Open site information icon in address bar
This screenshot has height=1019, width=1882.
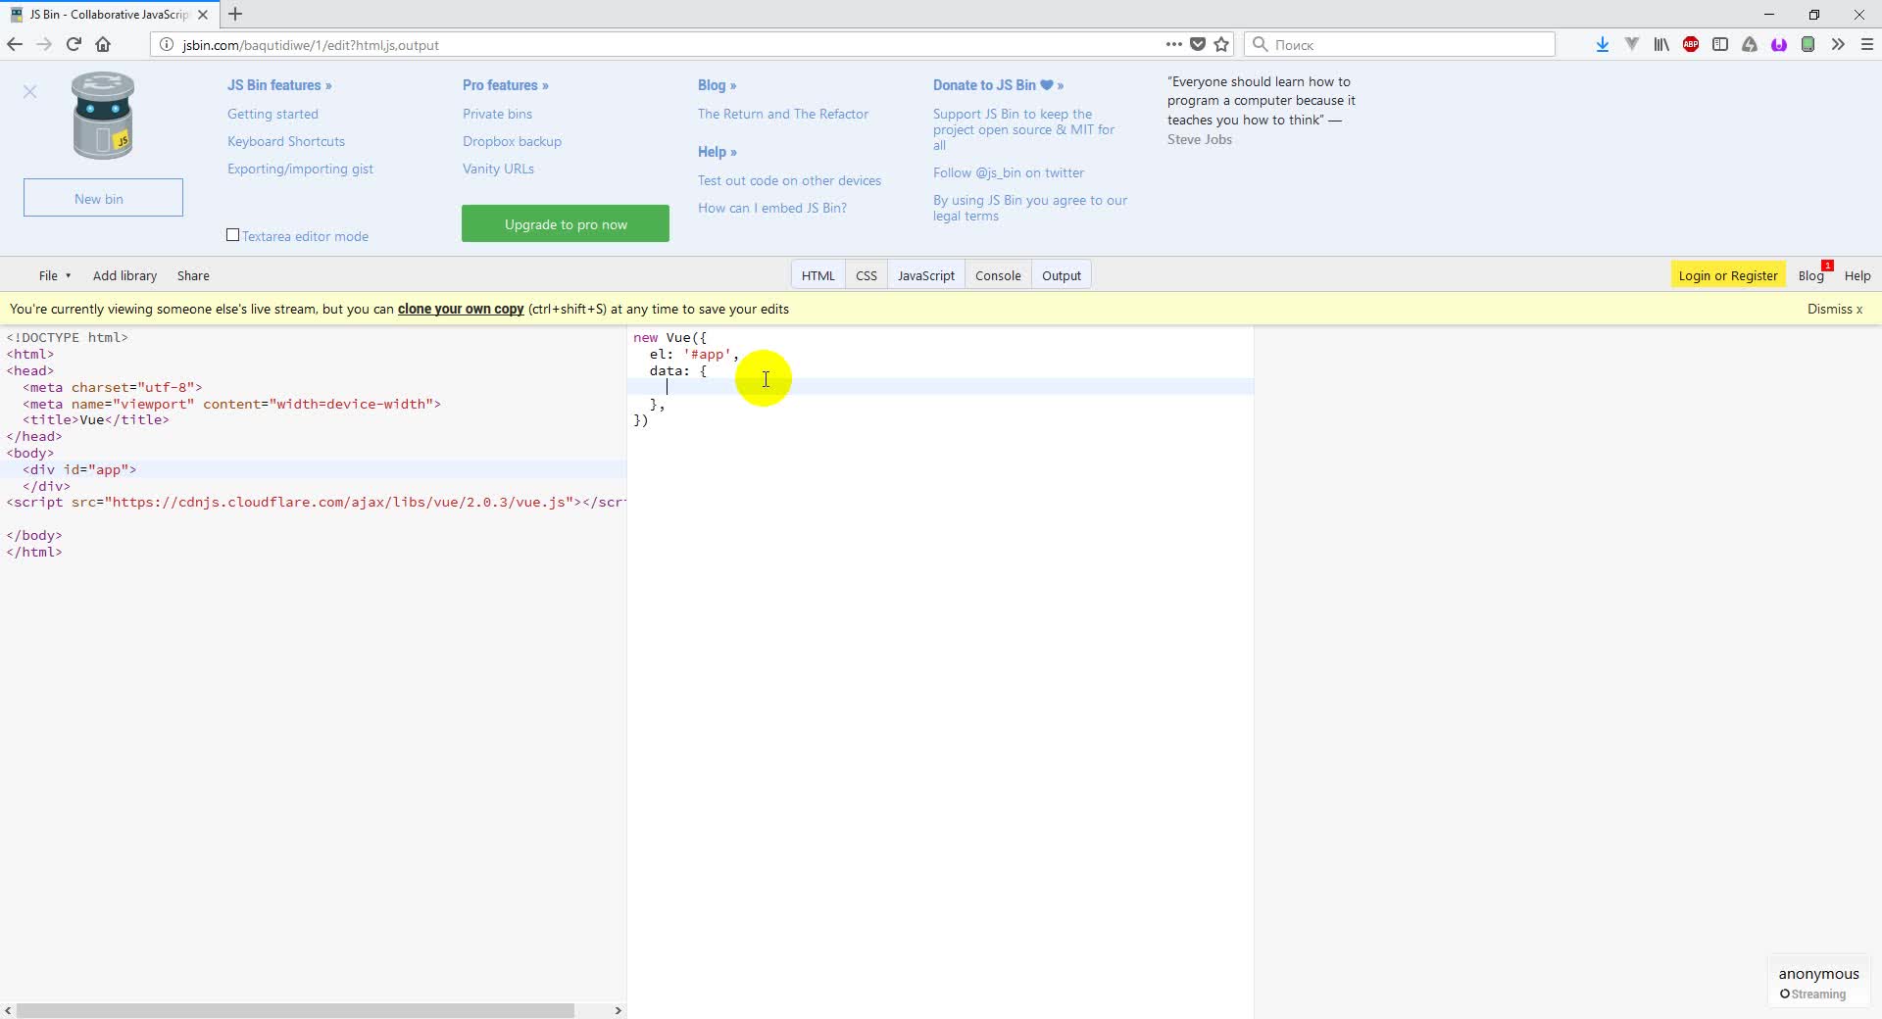(167, 44)
